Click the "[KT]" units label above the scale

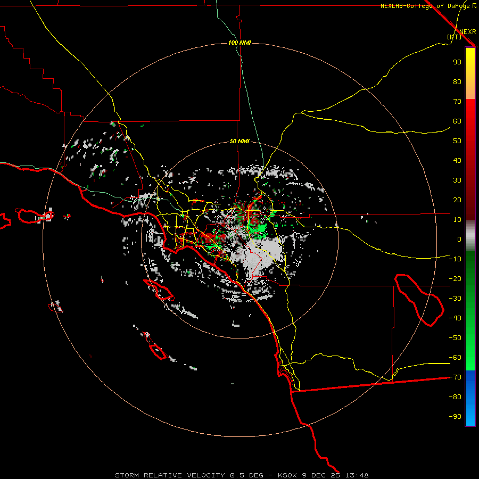pos(454,37)
